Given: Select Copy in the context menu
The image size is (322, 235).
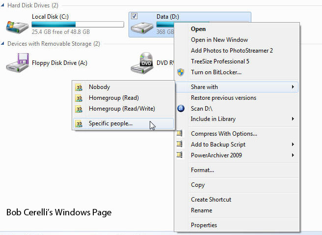Looking at the screenshot, I should 237,185.
